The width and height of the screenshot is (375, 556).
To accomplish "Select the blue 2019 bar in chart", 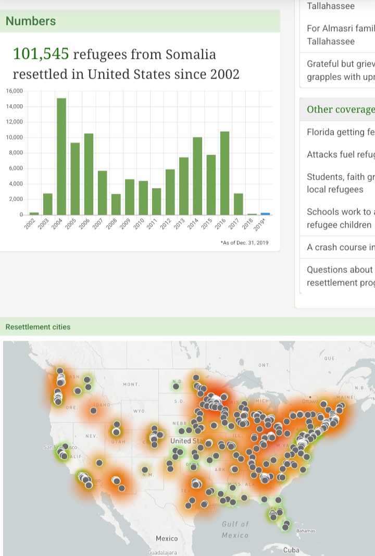I will (x=265, y=213).
